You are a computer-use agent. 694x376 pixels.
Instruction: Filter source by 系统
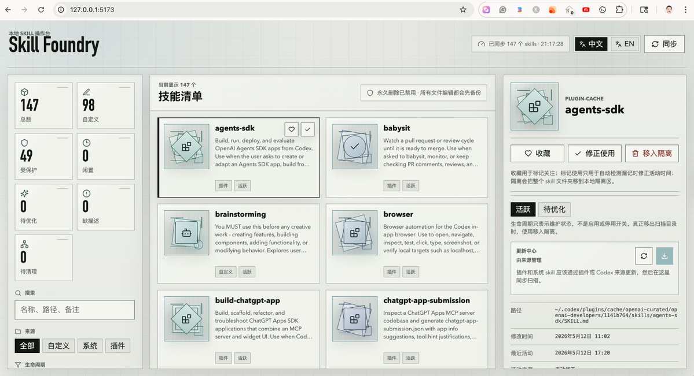[90, 345]
